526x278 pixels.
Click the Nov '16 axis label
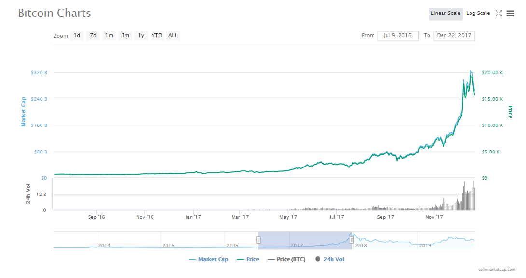coord(145,217)
